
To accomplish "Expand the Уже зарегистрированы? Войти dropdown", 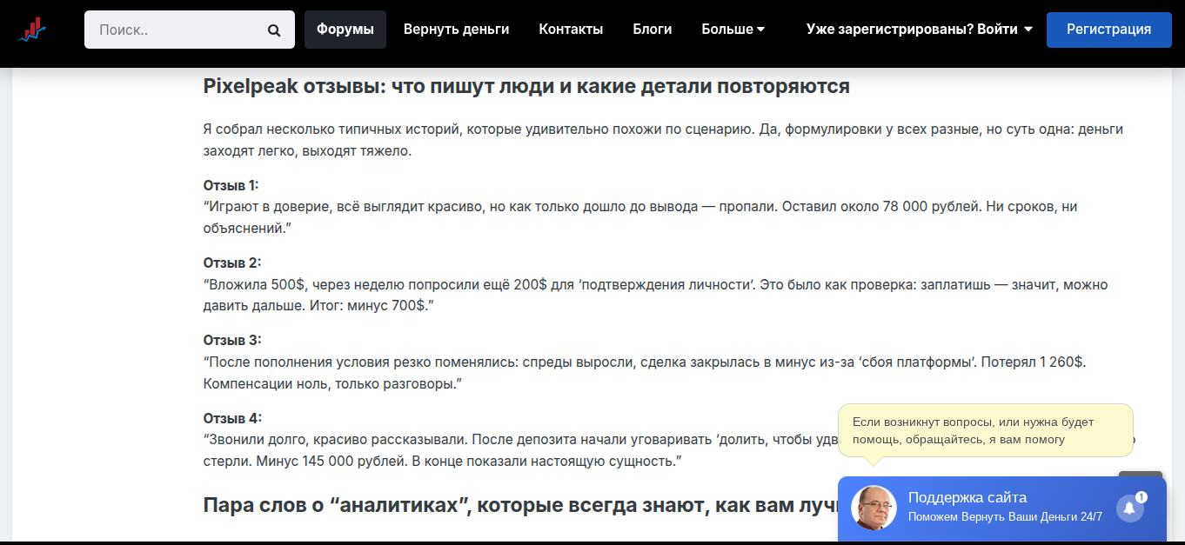I will (x=919, y=30).
